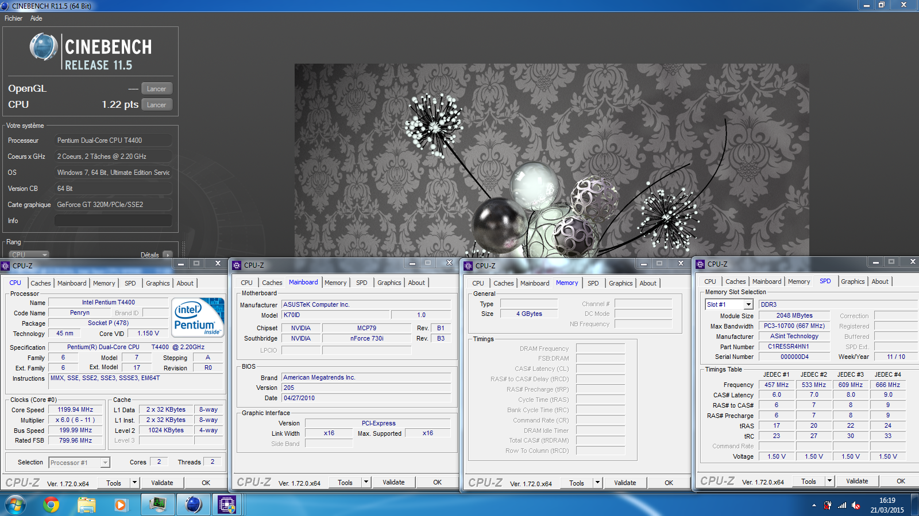
Task: Switch to CINEBENCH sphere icon in taskbar
Action: 194,505
